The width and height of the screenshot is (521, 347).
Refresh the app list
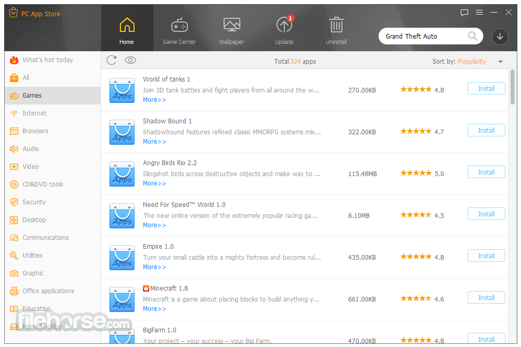pyautogui.click(x=112, y=60)
